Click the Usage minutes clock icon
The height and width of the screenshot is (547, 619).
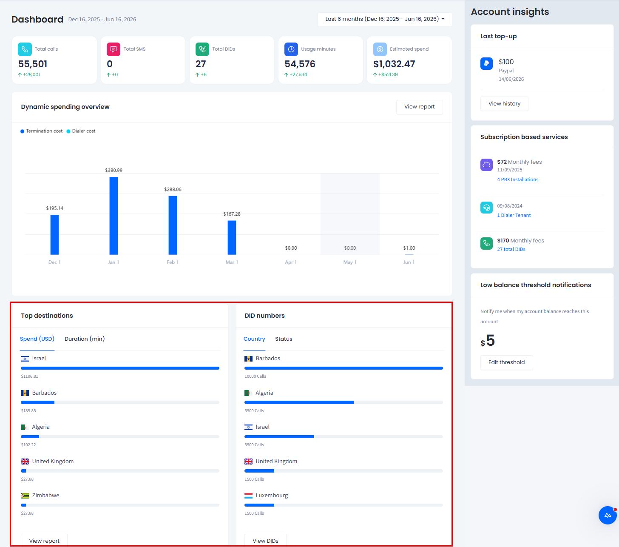(x=291, y=49)
